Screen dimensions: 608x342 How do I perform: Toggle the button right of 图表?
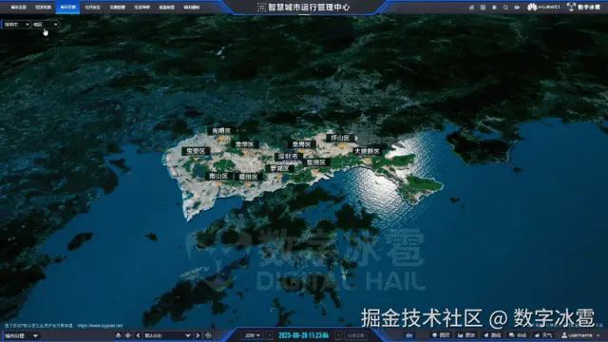(x=492, y=335)
